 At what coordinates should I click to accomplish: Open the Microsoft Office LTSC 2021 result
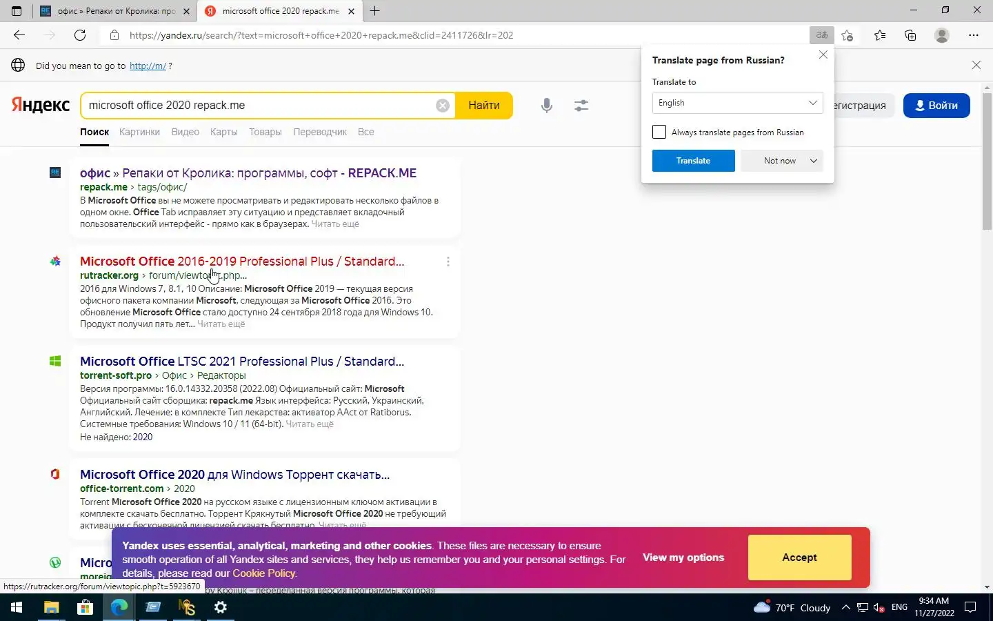pyautogui.click(x=242, y=362)
